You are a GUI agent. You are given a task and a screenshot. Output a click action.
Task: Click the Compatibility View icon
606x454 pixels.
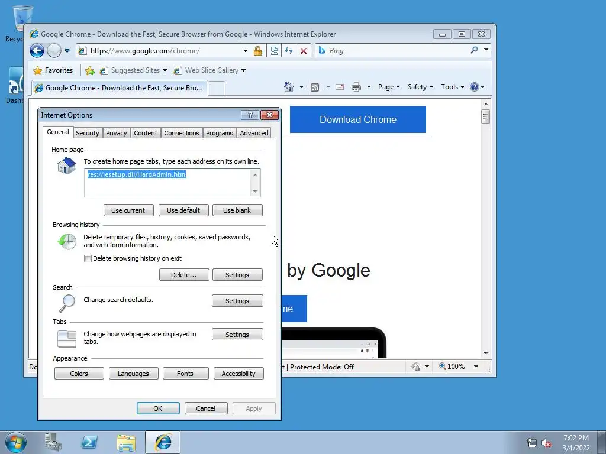274,51
